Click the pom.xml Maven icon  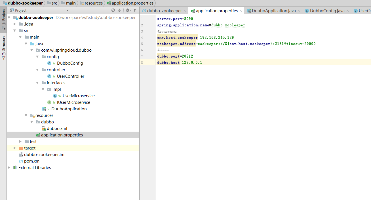click(x=21, y=161)
